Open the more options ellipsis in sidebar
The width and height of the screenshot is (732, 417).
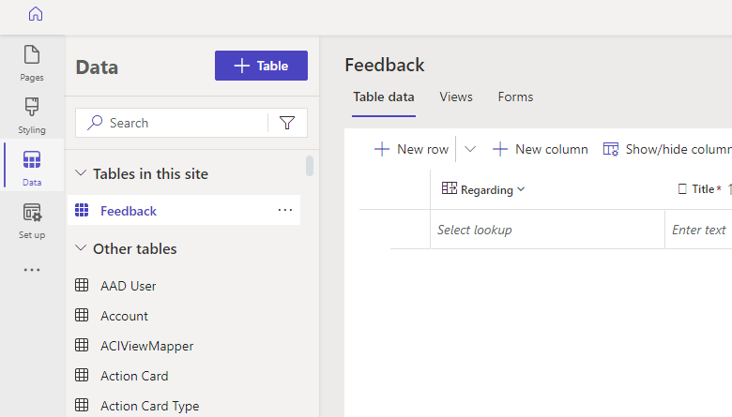click(x=32, y=270)
